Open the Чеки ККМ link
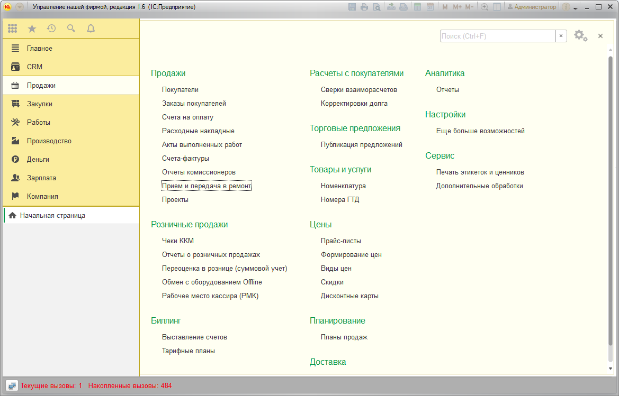Viewport: 619px width, 396px height. point(177,241)
